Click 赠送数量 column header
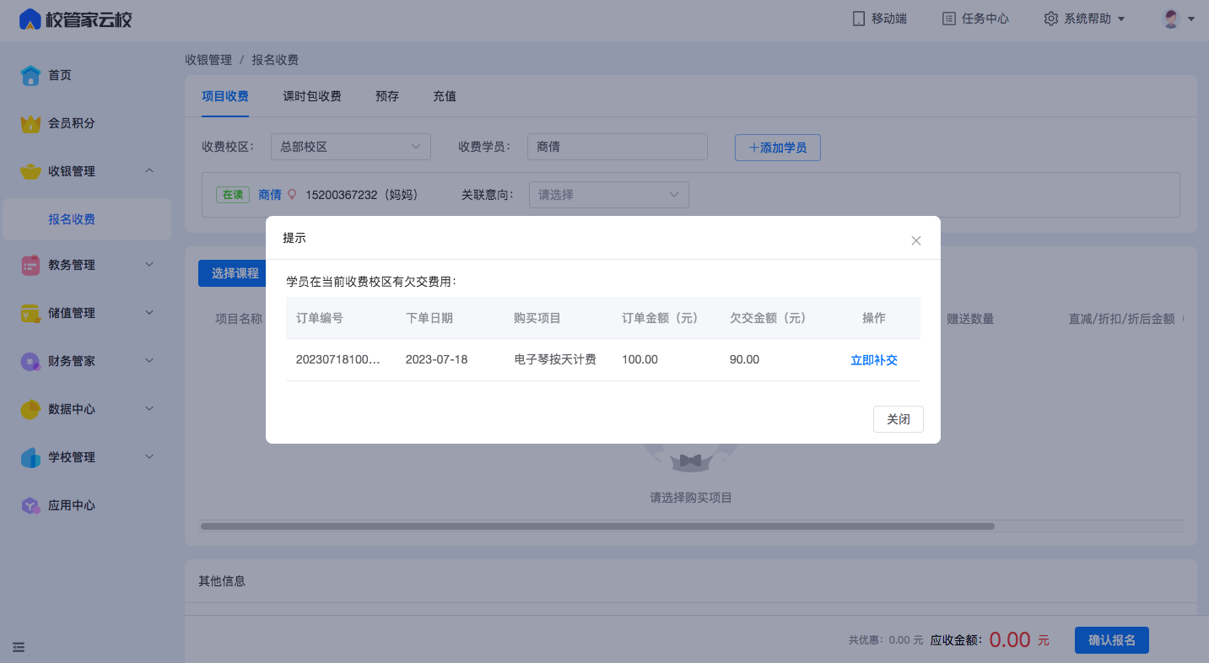 click(x=970, y=319)
